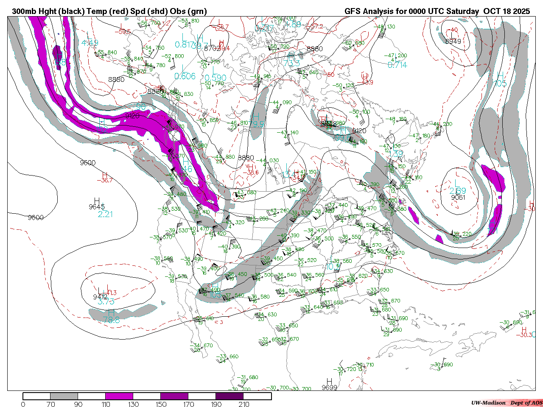This screenshot has height=407, width=543.
Task: Click the 9699 high label near bottom
Action: pyautogui.click(x=329, y=387)
